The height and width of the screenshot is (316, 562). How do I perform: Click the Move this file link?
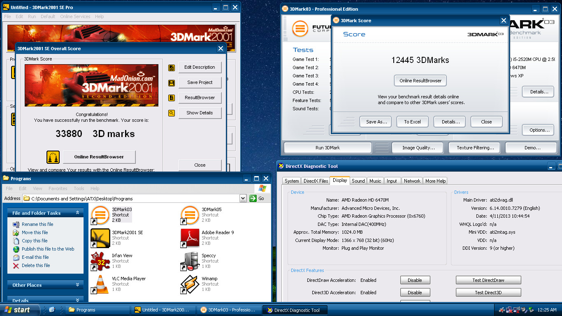[35, 232]
